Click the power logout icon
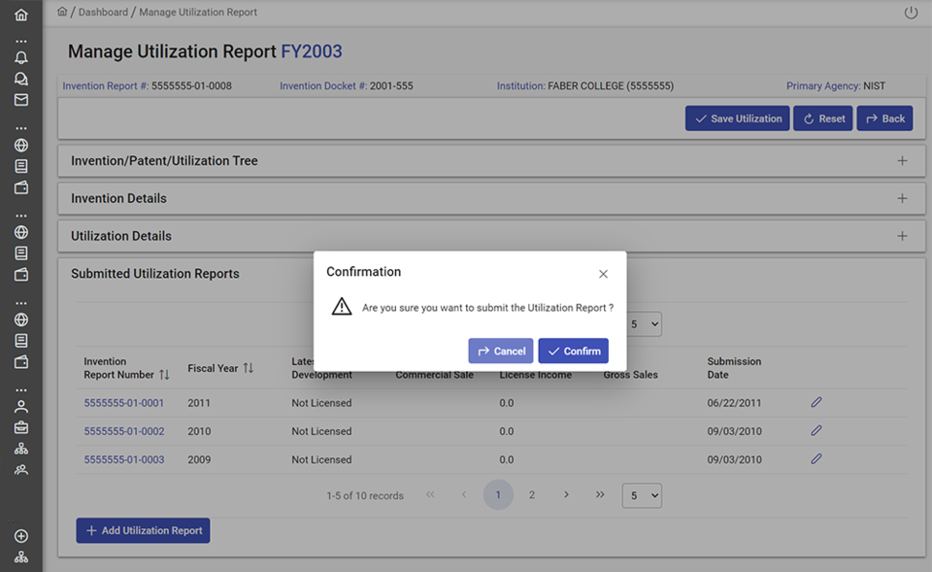932x572 pixels. coord(910,13)
